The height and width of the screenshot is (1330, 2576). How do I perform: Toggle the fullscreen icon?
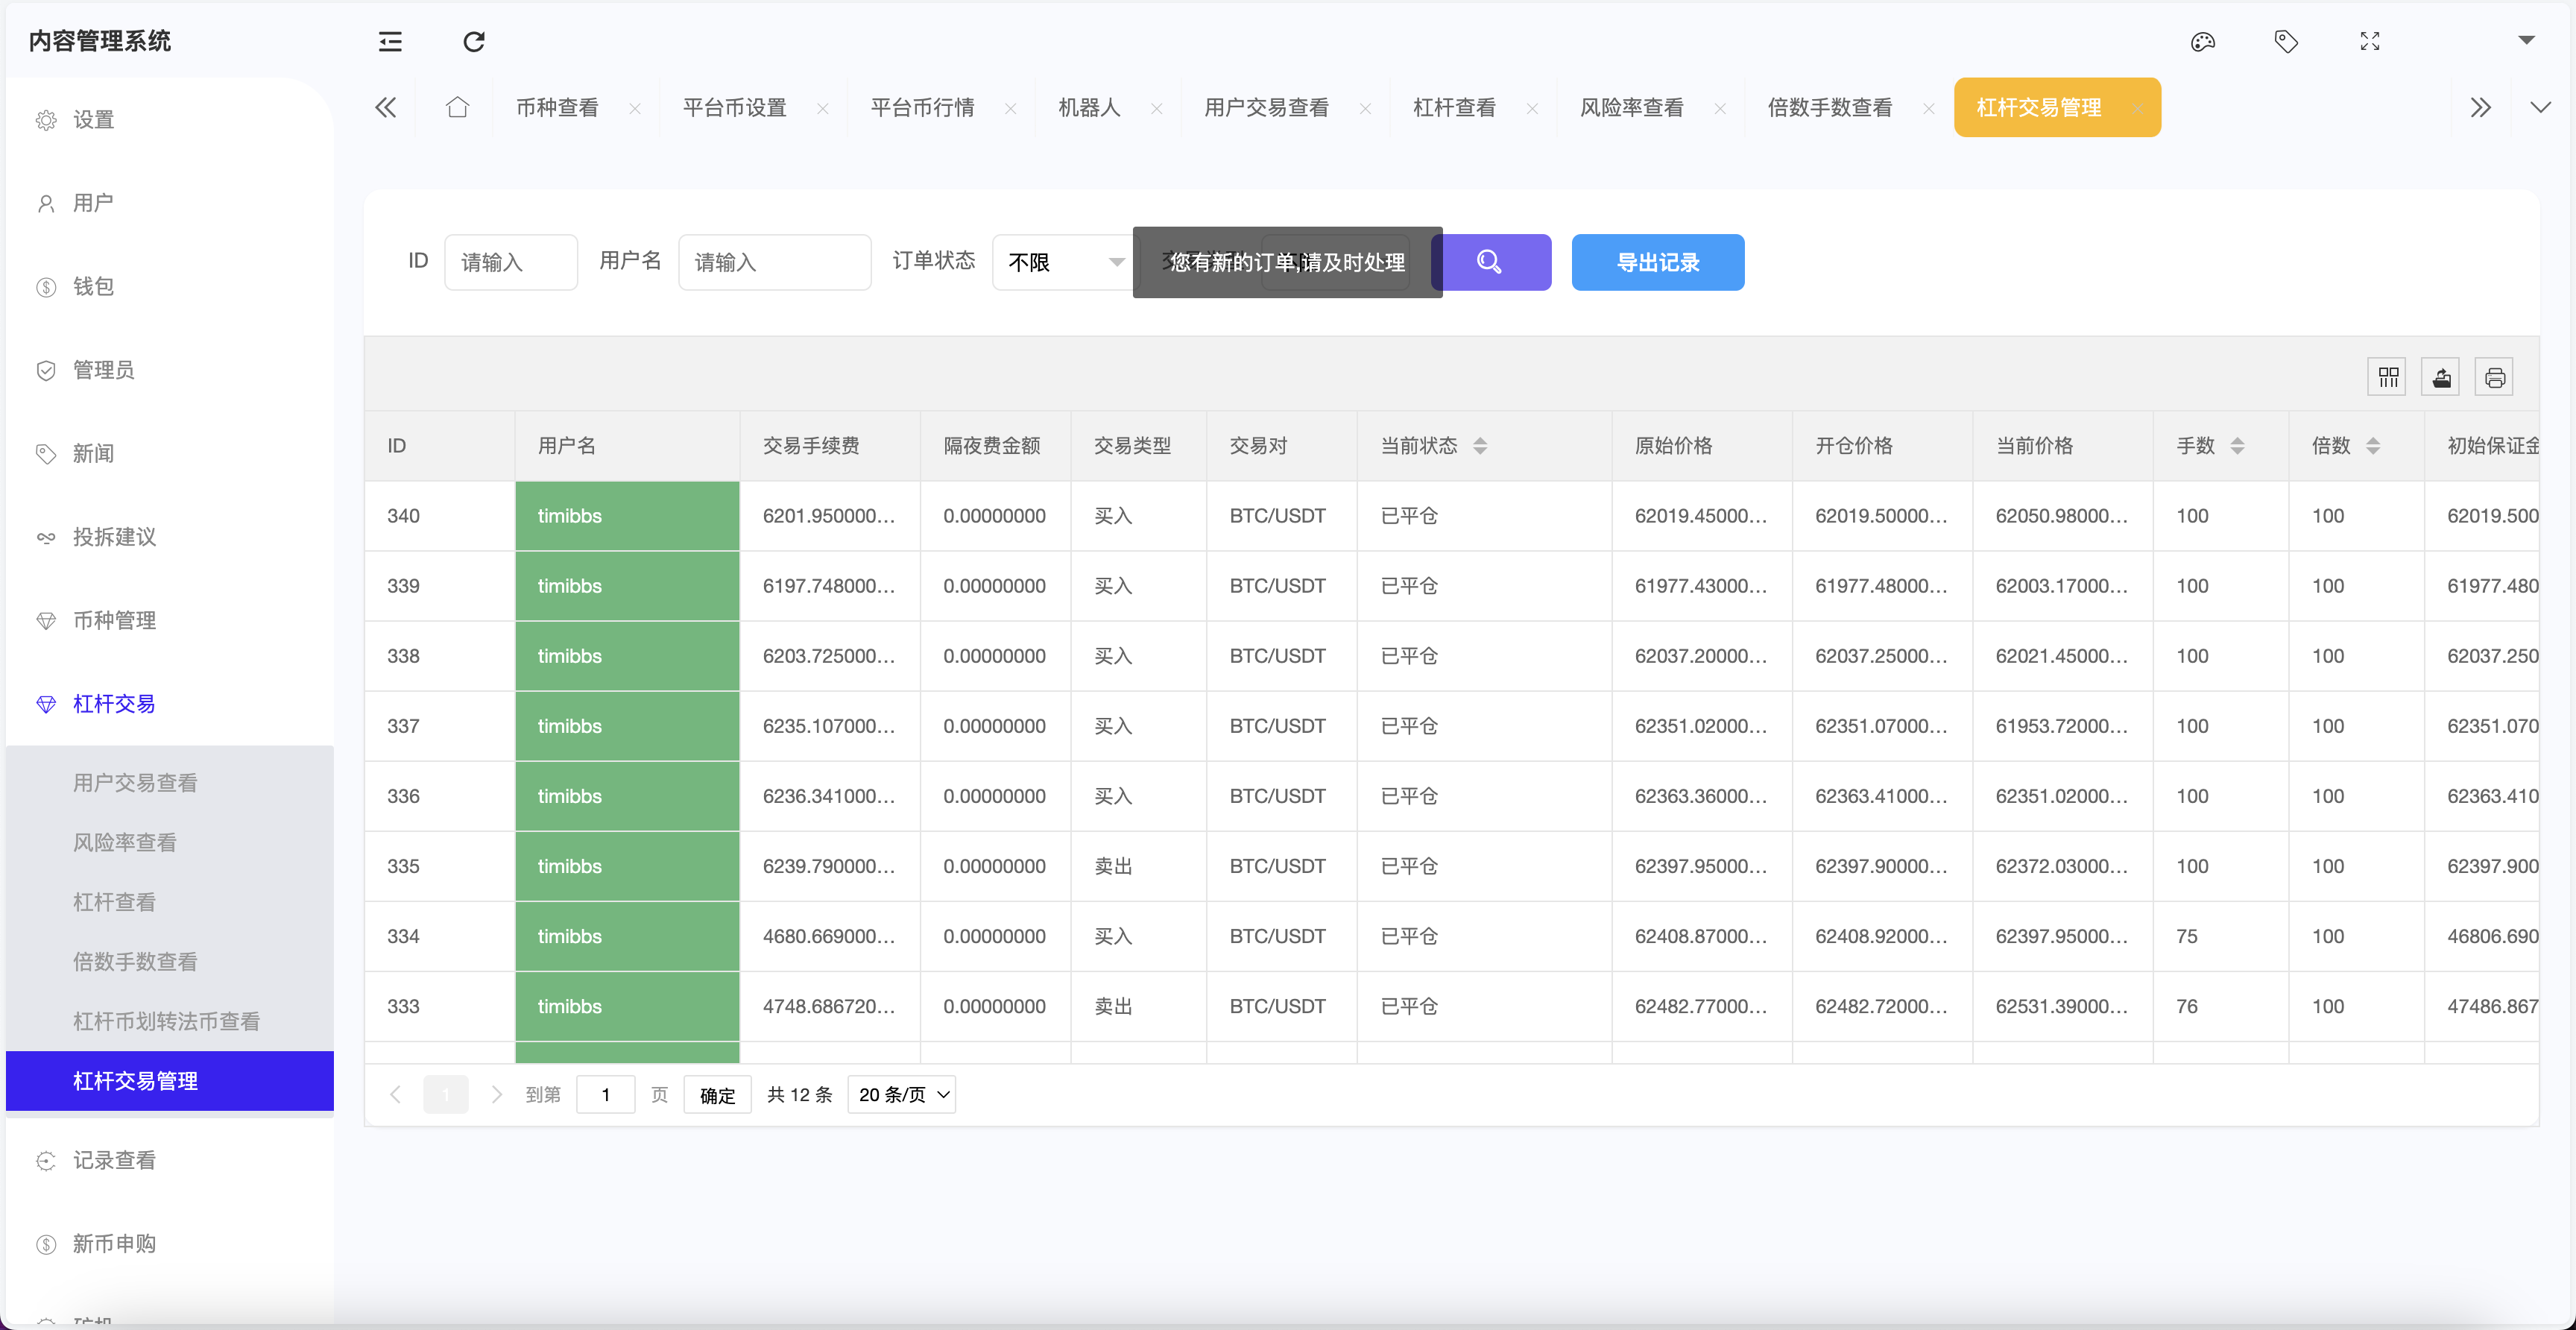tap(2369, 41)
